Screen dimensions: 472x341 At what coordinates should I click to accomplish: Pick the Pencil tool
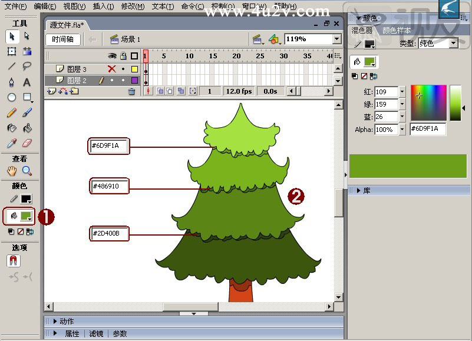pyautogui.click(x=11, y=112)
